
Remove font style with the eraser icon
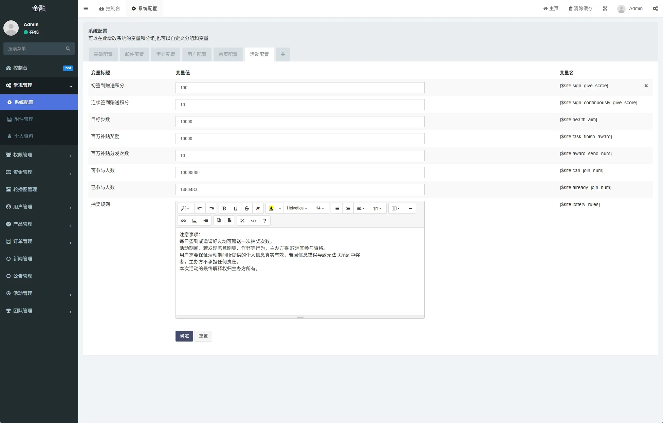click(258, 208)
